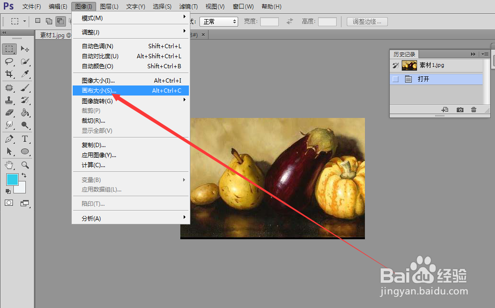This screenshot has width=495, height=308.
Task: Toggle history brush source box for 打开 state
Action: pos(396,79)
